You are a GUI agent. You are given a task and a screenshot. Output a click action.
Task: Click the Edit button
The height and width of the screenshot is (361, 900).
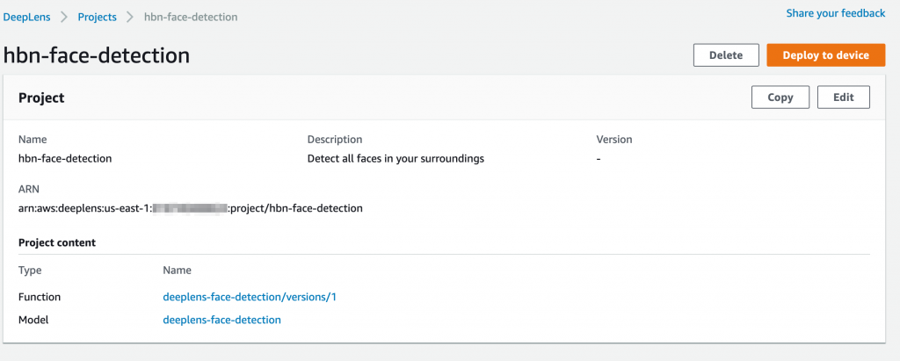coord(843,97)
